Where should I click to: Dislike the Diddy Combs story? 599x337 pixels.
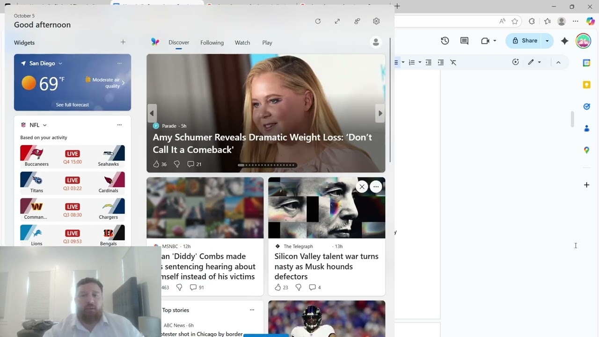pyautogui.click(x=179, y=287)
